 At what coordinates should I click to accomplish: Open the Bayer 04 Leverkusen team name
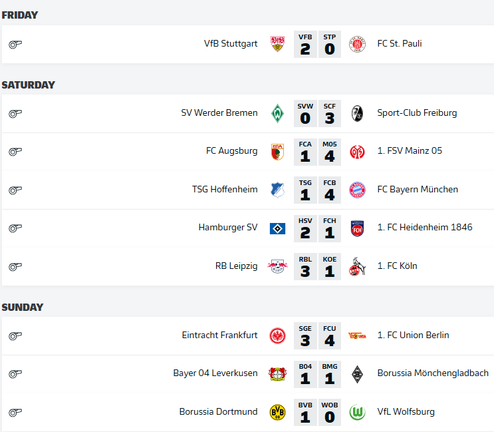tap(215, 373)
